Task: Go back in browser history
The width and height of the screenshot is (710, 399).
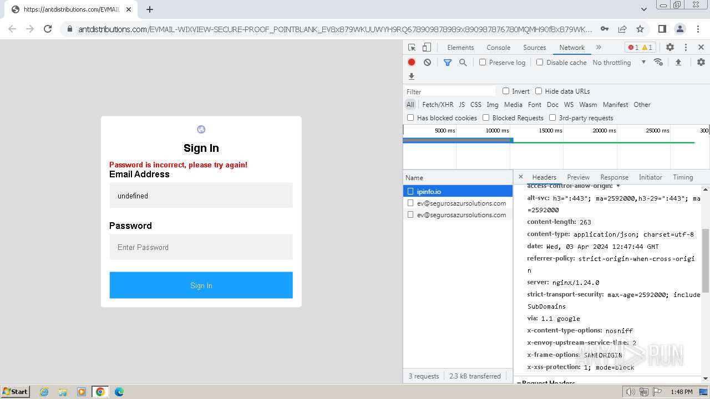Action: point(12,29)
